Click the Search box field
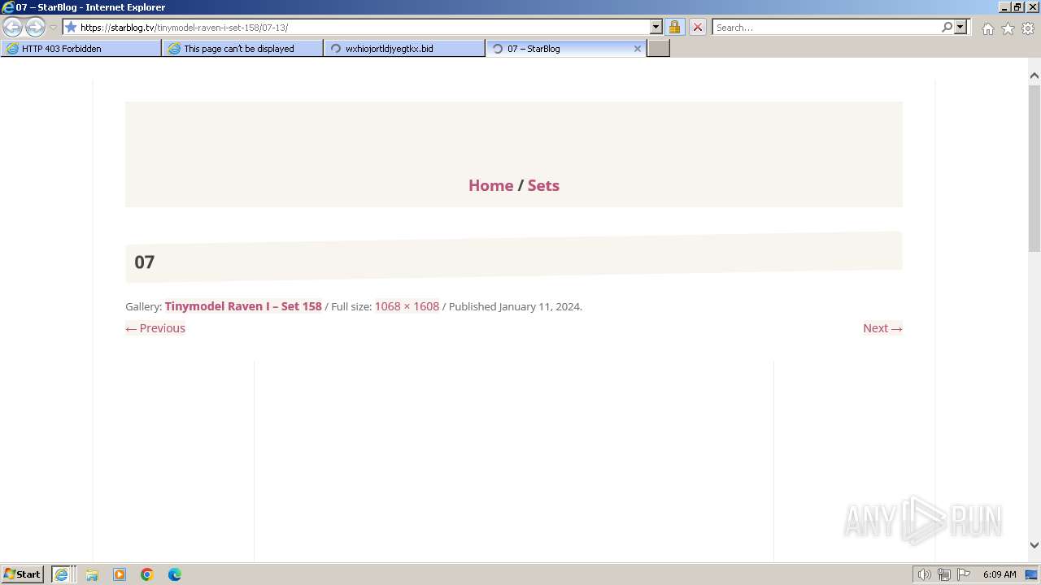The width and height of the screenshot is (1041, 585). click(825, 27)
